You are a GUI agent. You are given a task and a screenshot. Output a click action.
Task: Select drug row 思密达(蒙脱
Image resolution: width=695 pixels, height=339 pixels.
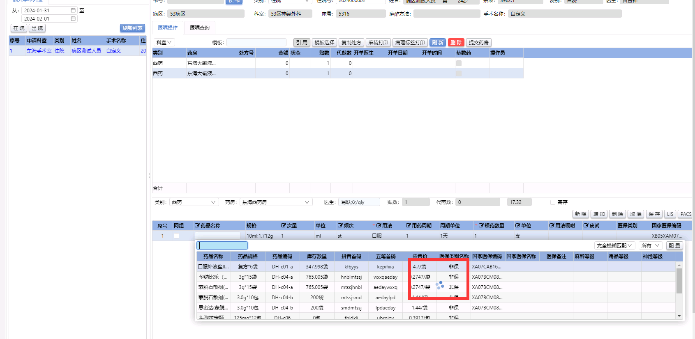pos(436,307)
